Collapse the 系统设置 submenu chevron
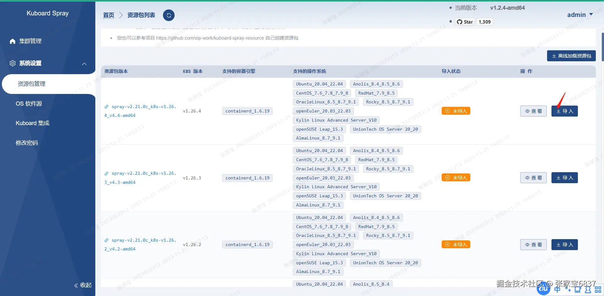The image size is (604, 296). [84, 64]
